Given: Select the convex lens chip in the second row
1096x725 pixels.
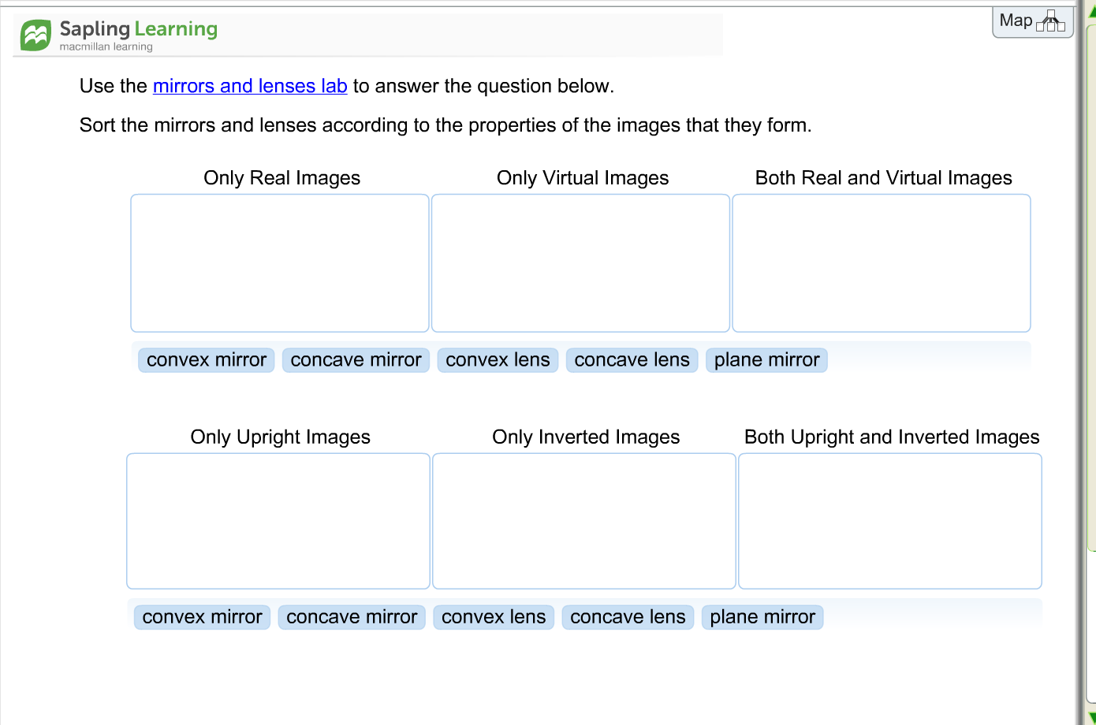Looking at the screenshot, I should click(x=494, y=617).
